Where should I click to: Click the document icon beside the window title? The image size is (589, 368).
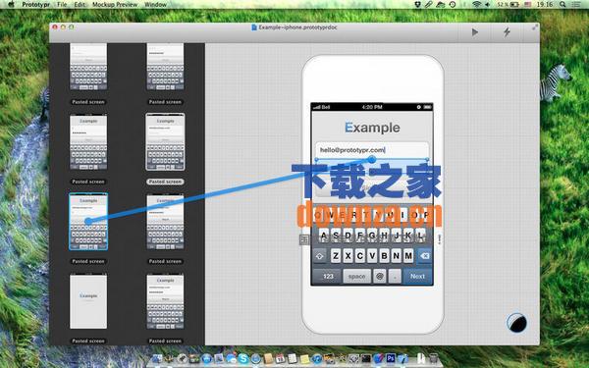coord(254,27)
